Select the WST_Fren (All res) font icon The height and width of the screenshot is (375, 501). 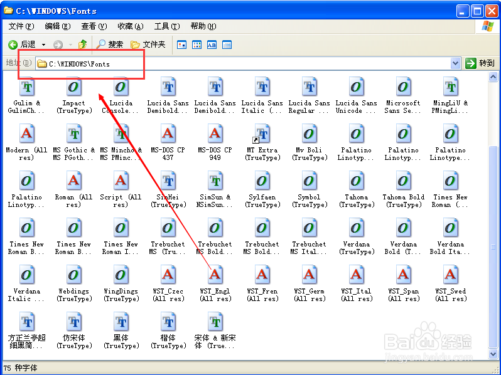[262, 275]
